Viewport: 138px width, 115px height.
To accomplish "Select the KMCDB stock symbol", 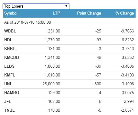I will 12,57.
